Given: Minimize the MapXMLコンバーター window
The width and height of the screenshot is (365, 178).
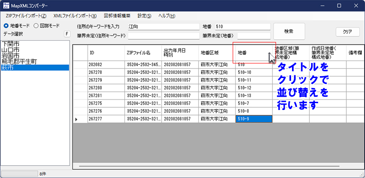Looking at the screenshot, I should (x=323, y=5).
